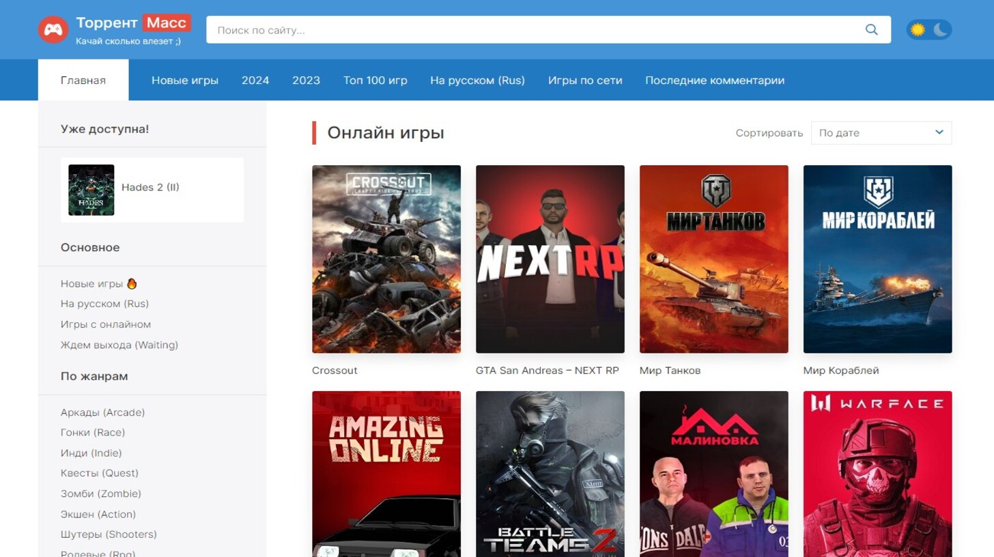Open the Hades 2 (II) link
The height and width of the screenshot is (557, 994).
[x=150, y=187]
